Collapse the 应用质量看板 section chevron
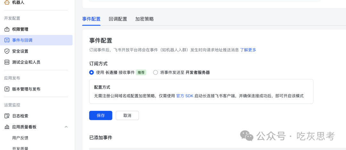This screenshot has width=346, height=150. point(66,127)
